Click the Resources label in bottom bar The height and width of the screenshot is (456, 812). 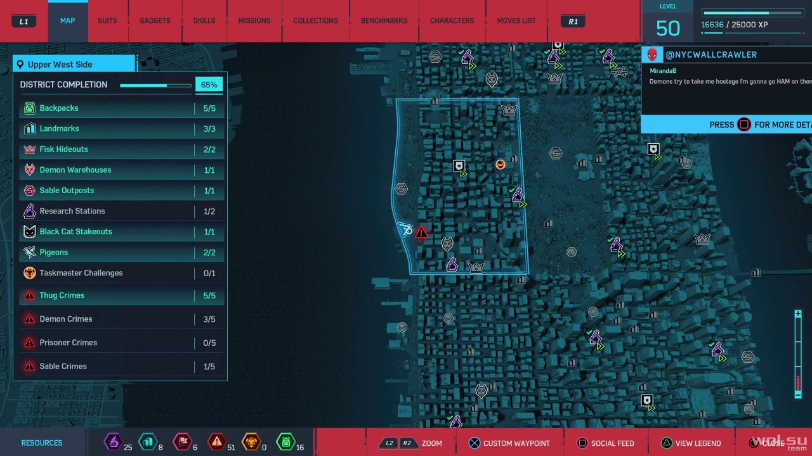(42, 443)
